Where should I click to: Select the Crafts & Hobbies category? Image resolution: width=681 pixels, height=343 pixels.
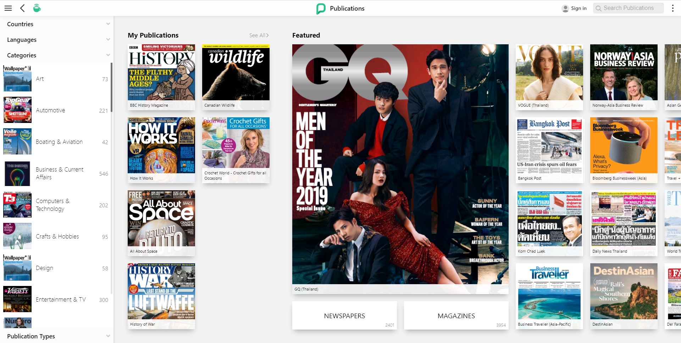(x=55, y=236)
